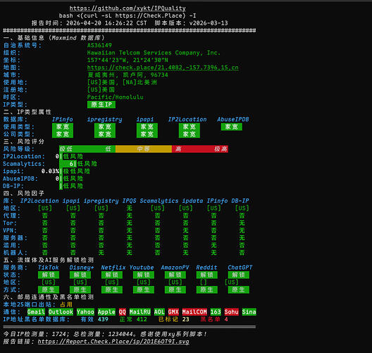Click the Yahoo mail badge

pyautogui.click(x=85, y=311)
